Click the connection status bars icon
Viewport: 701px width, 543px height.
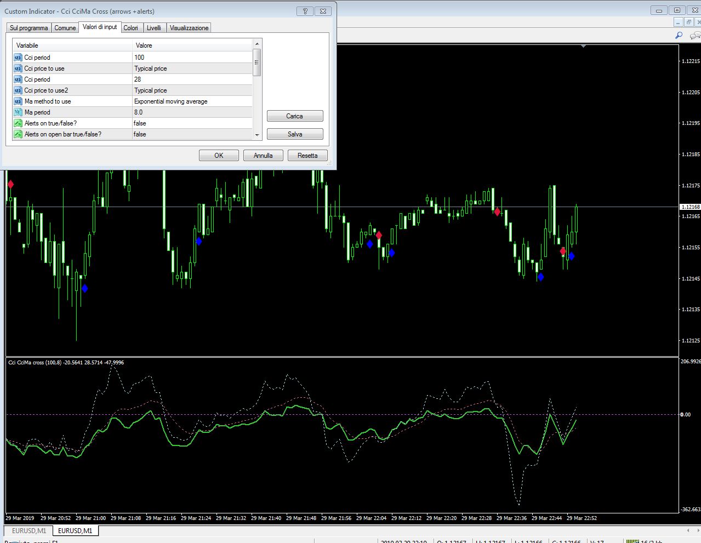(632, 541)
